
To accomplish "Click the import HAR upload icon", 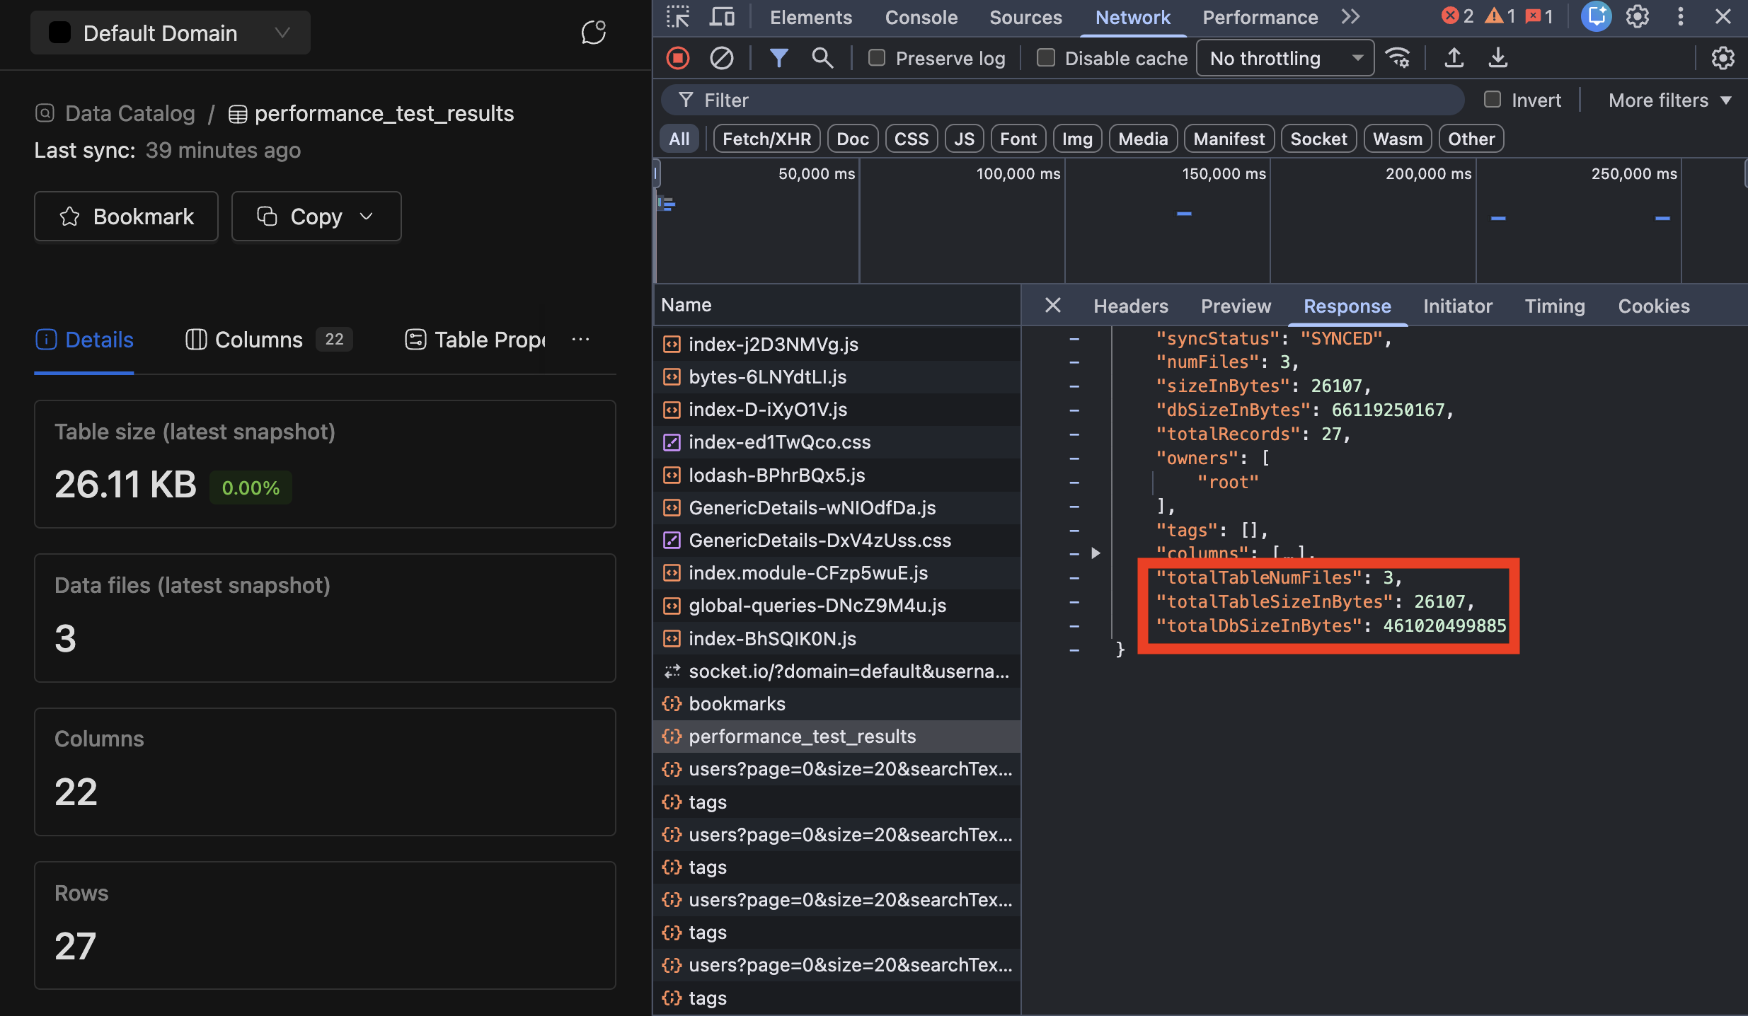I will (x=1454, y=58).
